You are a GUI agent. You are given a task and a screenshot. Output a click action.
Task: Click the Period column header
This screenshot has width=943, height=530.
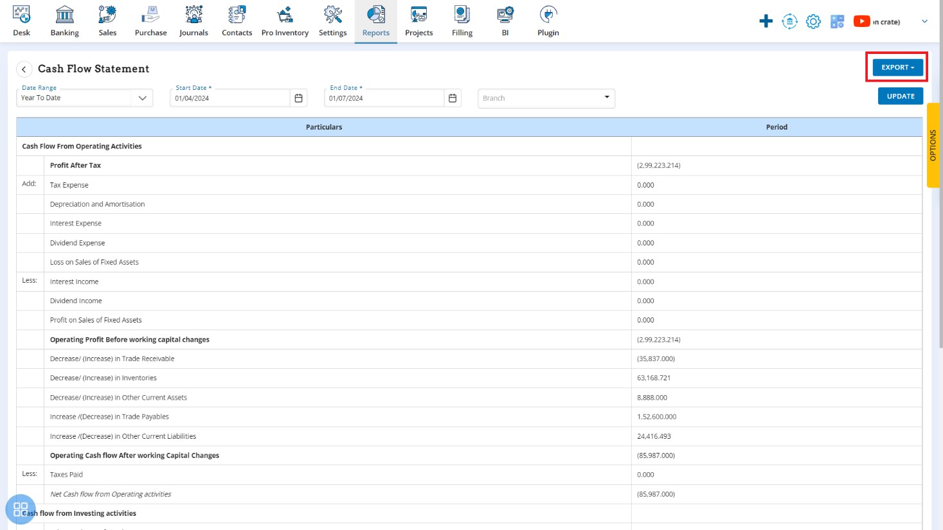(777, 127)
